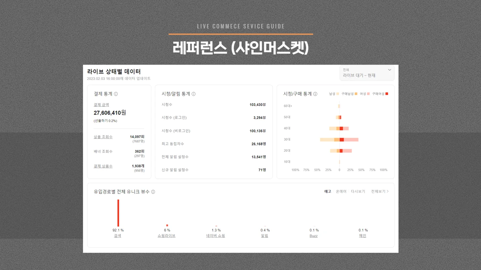Open info icon beside 시청/알림 통계
The height and width of the screenshot is (270, 481).
[193, 94]
